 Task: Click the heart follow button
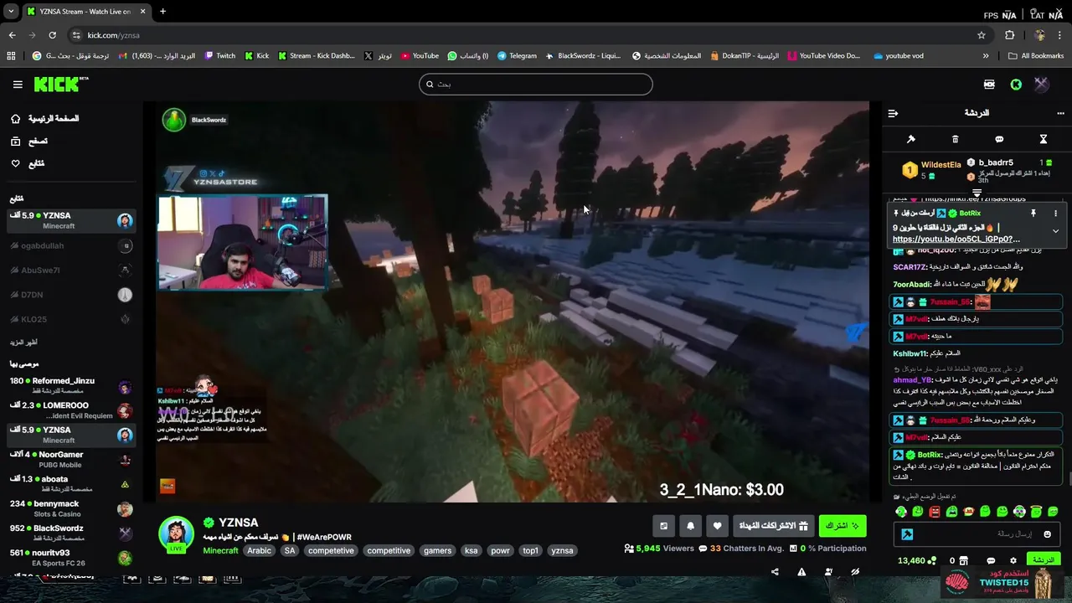point(717,526)
